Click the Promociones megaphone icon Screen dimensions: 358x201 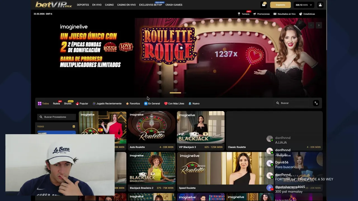click(255, 14)
